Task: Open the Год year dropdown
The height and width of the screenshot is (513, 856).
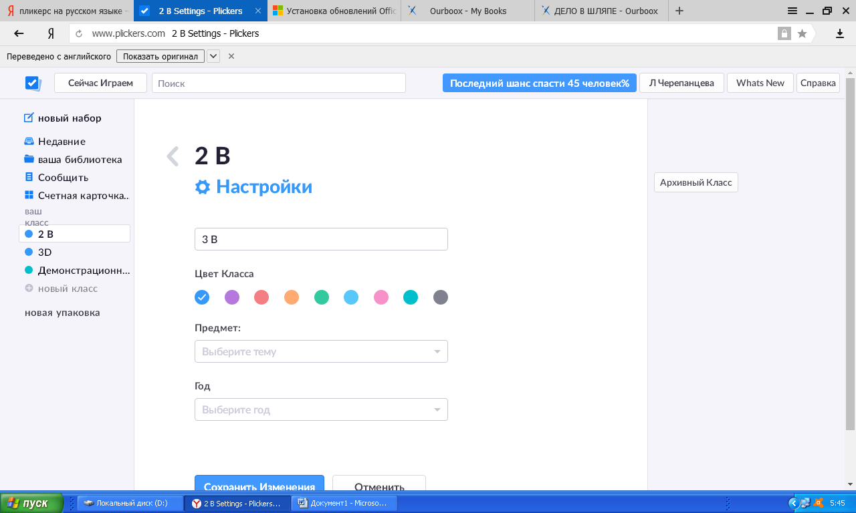Action: tap(321, 409)
